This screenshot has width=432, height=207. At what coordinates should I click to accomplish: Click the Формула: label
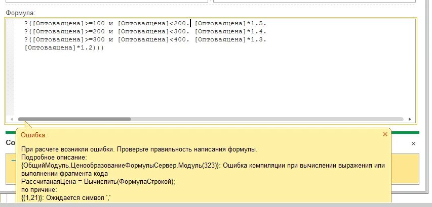[21, 13]
